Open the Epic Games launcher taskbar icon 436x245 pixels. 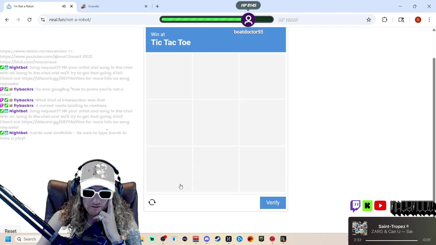point(261,239)
